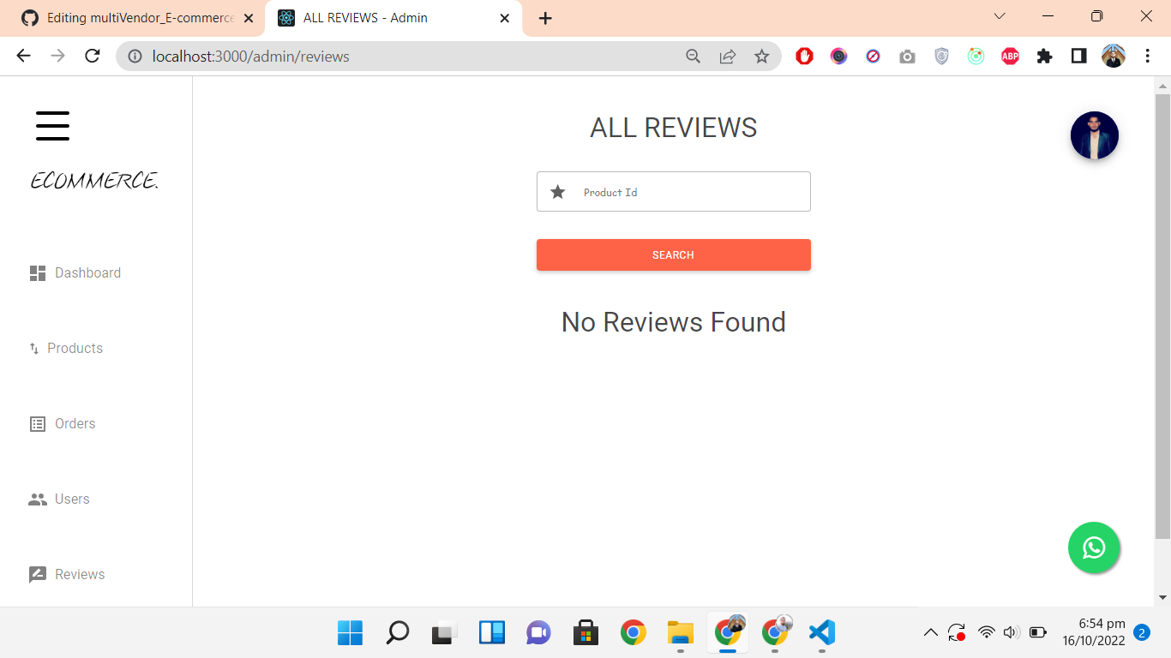Screen dimensions: 1171x658
Task: Open the Chrome extensions puzzle menu
Action: (x=1044, y=56)
